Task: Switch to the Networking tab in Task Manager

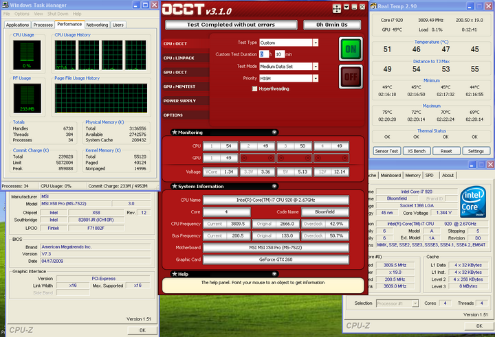Action: coord(97,25)
